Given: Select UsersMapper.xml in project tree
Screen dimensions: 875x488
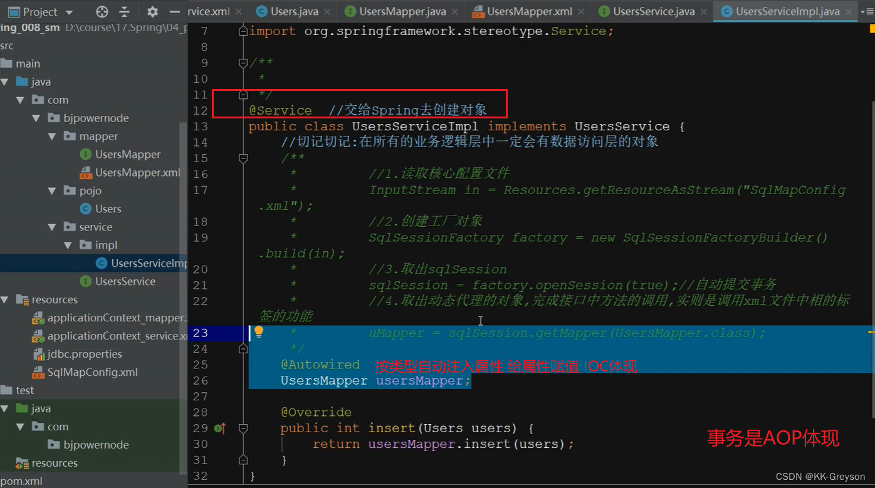Looking at the screenshot, I should click(137, 173).
